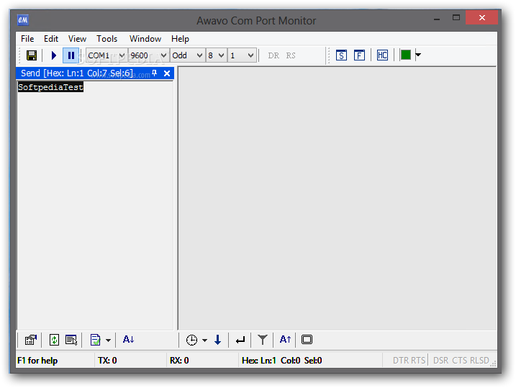Click the funnel filter icon
516x388 pixels.
point(263,340)
